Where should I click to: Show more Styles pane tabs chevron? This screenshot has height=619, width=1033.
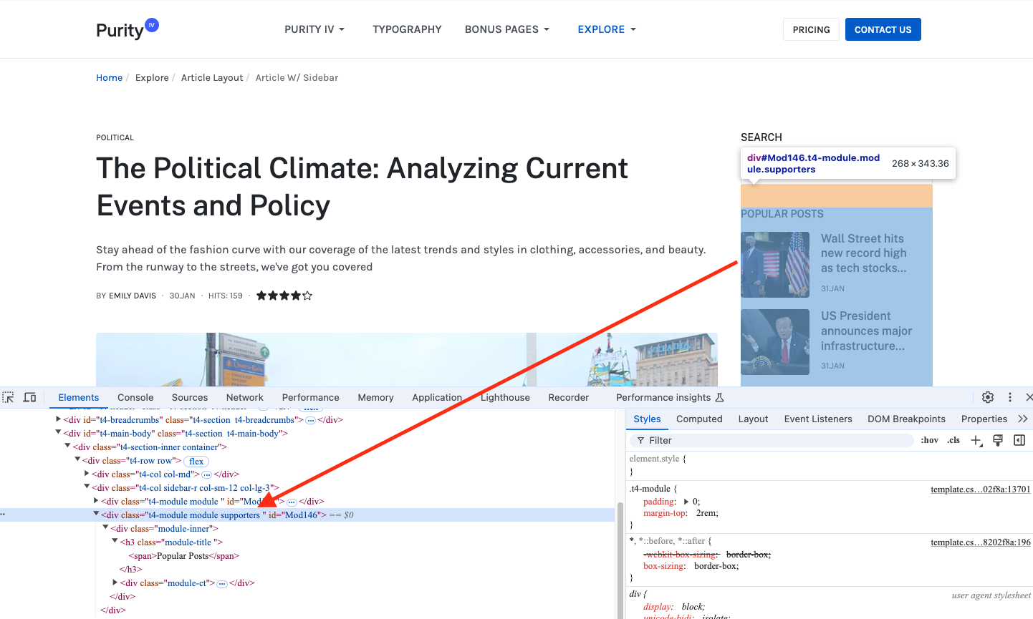tap(1022, 419)
